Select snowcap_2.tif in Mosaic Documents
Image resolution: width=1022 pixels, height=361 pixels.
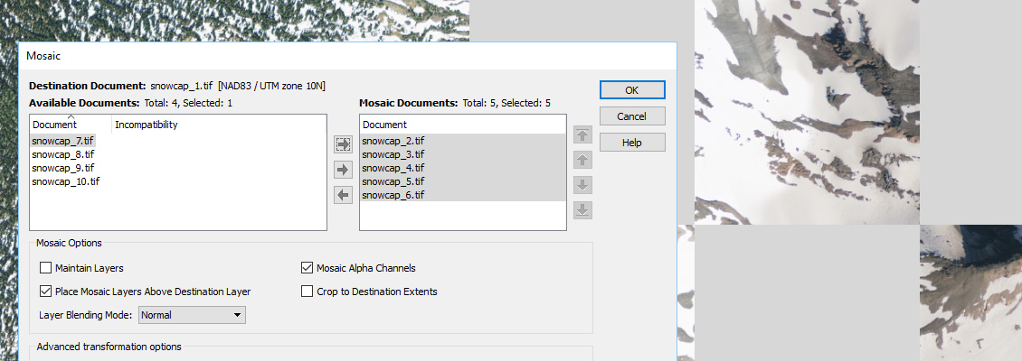click(463, 141)
